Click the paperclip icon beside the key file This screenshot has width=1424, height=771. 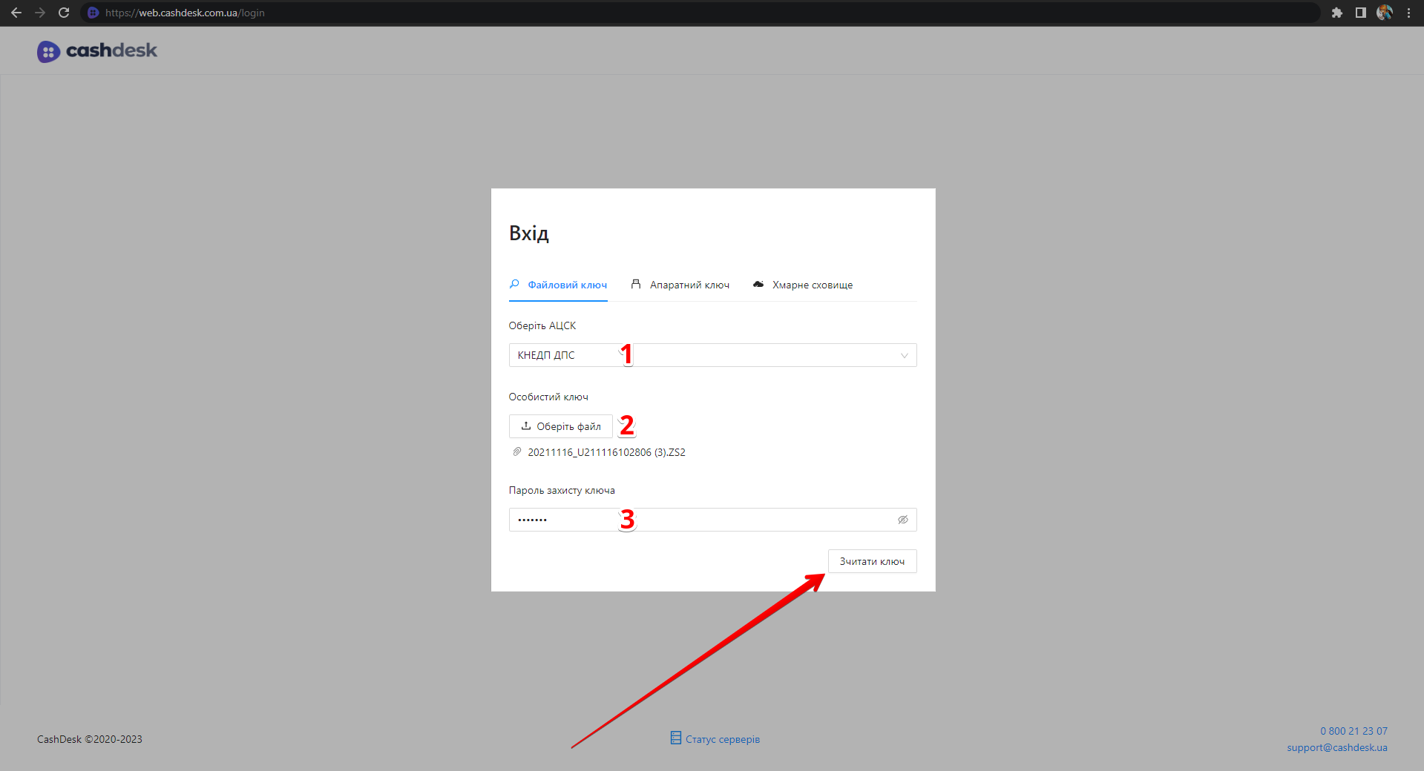517,452
